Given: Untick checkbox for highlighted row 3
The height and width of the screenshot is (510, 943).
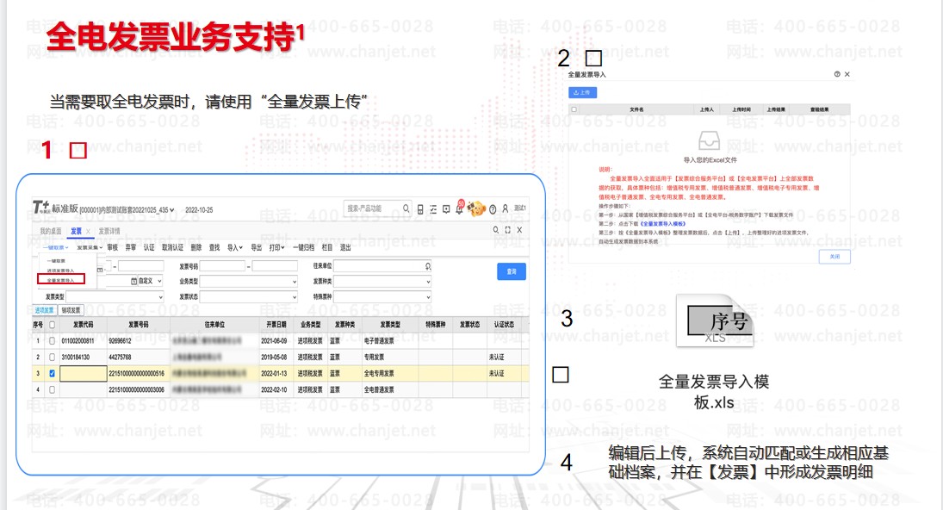Looking at the screenshot, I should (x=53, y=374).
